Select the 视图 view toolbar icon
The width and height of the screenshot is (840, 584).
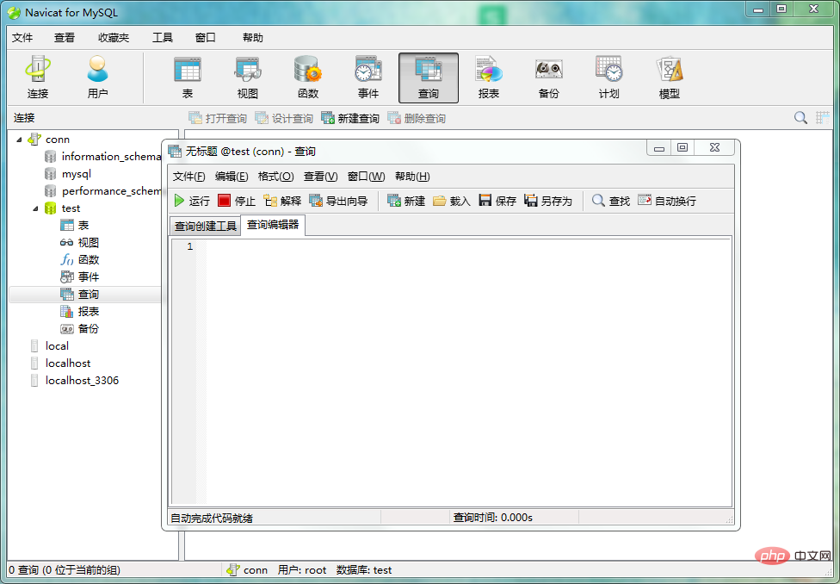pos(248,78)
